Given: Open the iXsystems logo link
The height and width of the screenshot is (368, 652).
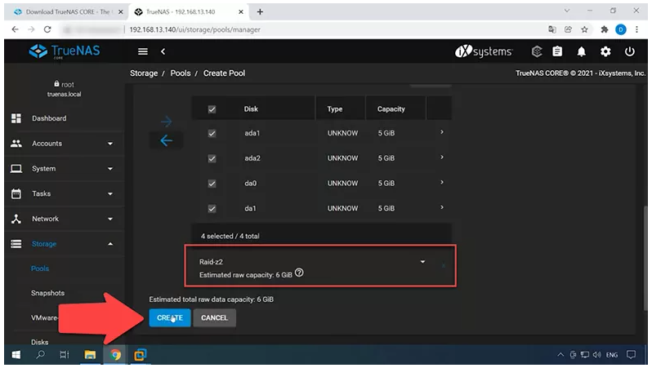Looking at the screenshot, I should [x=484, y=51].
